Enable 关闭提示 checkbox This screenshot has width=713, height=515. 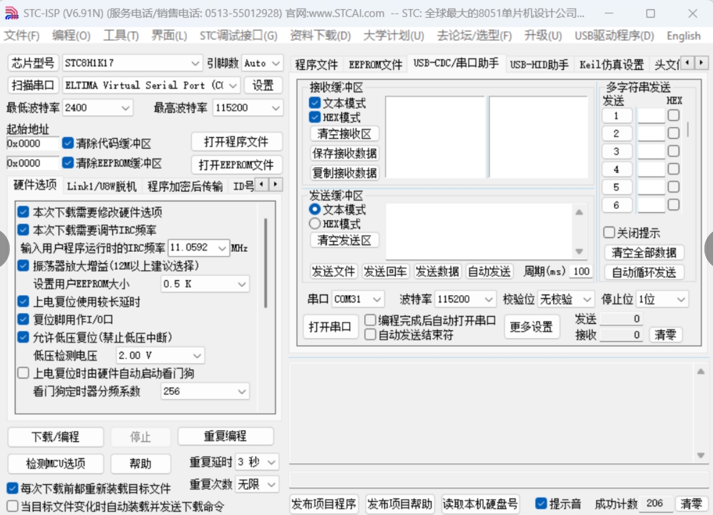(x=609, y=233)
